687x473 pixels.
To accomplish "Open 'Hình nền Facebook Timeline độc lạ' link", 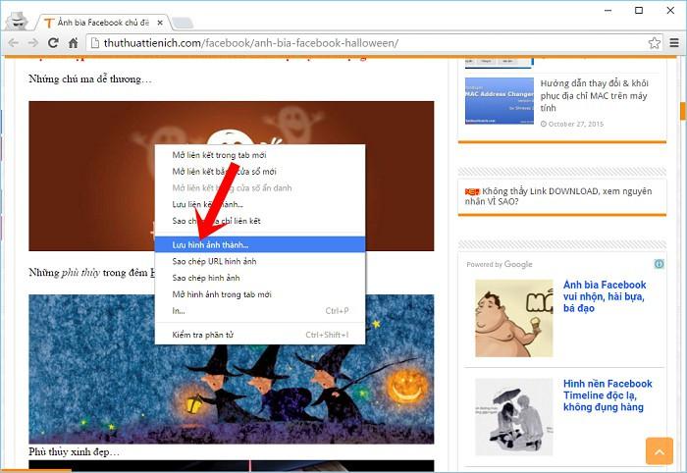I will click(x=608, y=395).
